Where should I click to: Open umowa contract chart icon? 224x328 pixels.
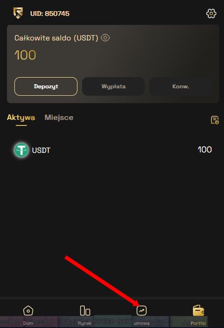click(141, 310)
